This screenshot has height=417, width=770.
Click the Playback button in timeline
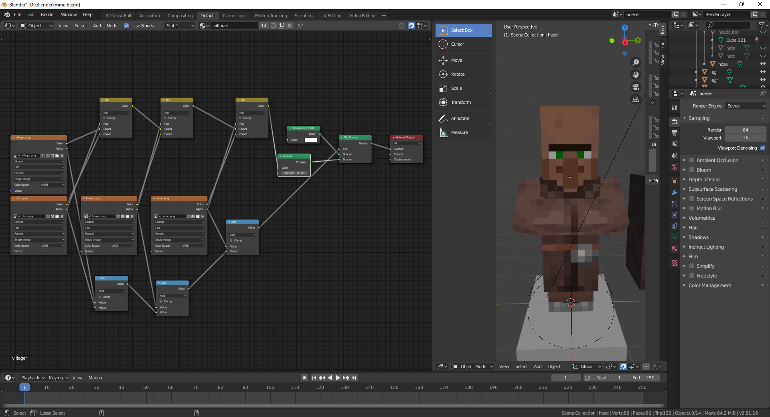pyautogui.click(x=33, y=378)
